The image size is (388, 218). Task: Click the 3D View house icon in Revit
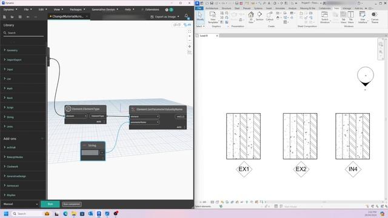coord(251,17)
